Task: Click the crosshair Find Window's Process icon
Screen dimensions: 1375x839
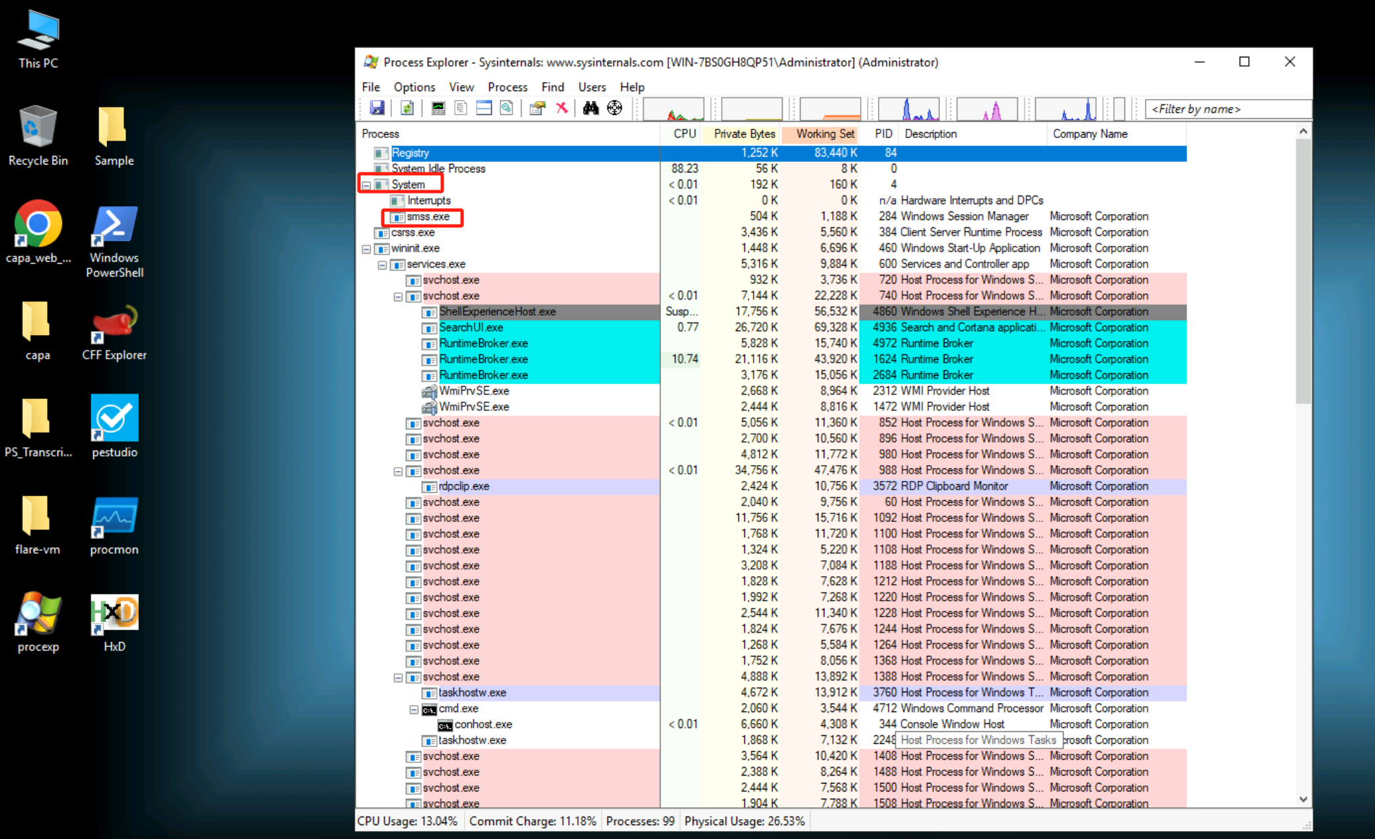Action: click(x=615, y=108)
